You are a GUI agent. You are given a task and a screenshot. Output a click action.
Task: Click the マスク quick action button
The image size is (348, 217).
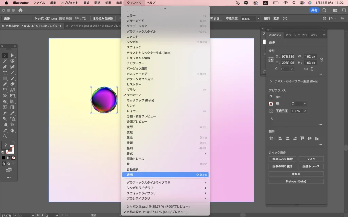point(311,159)
